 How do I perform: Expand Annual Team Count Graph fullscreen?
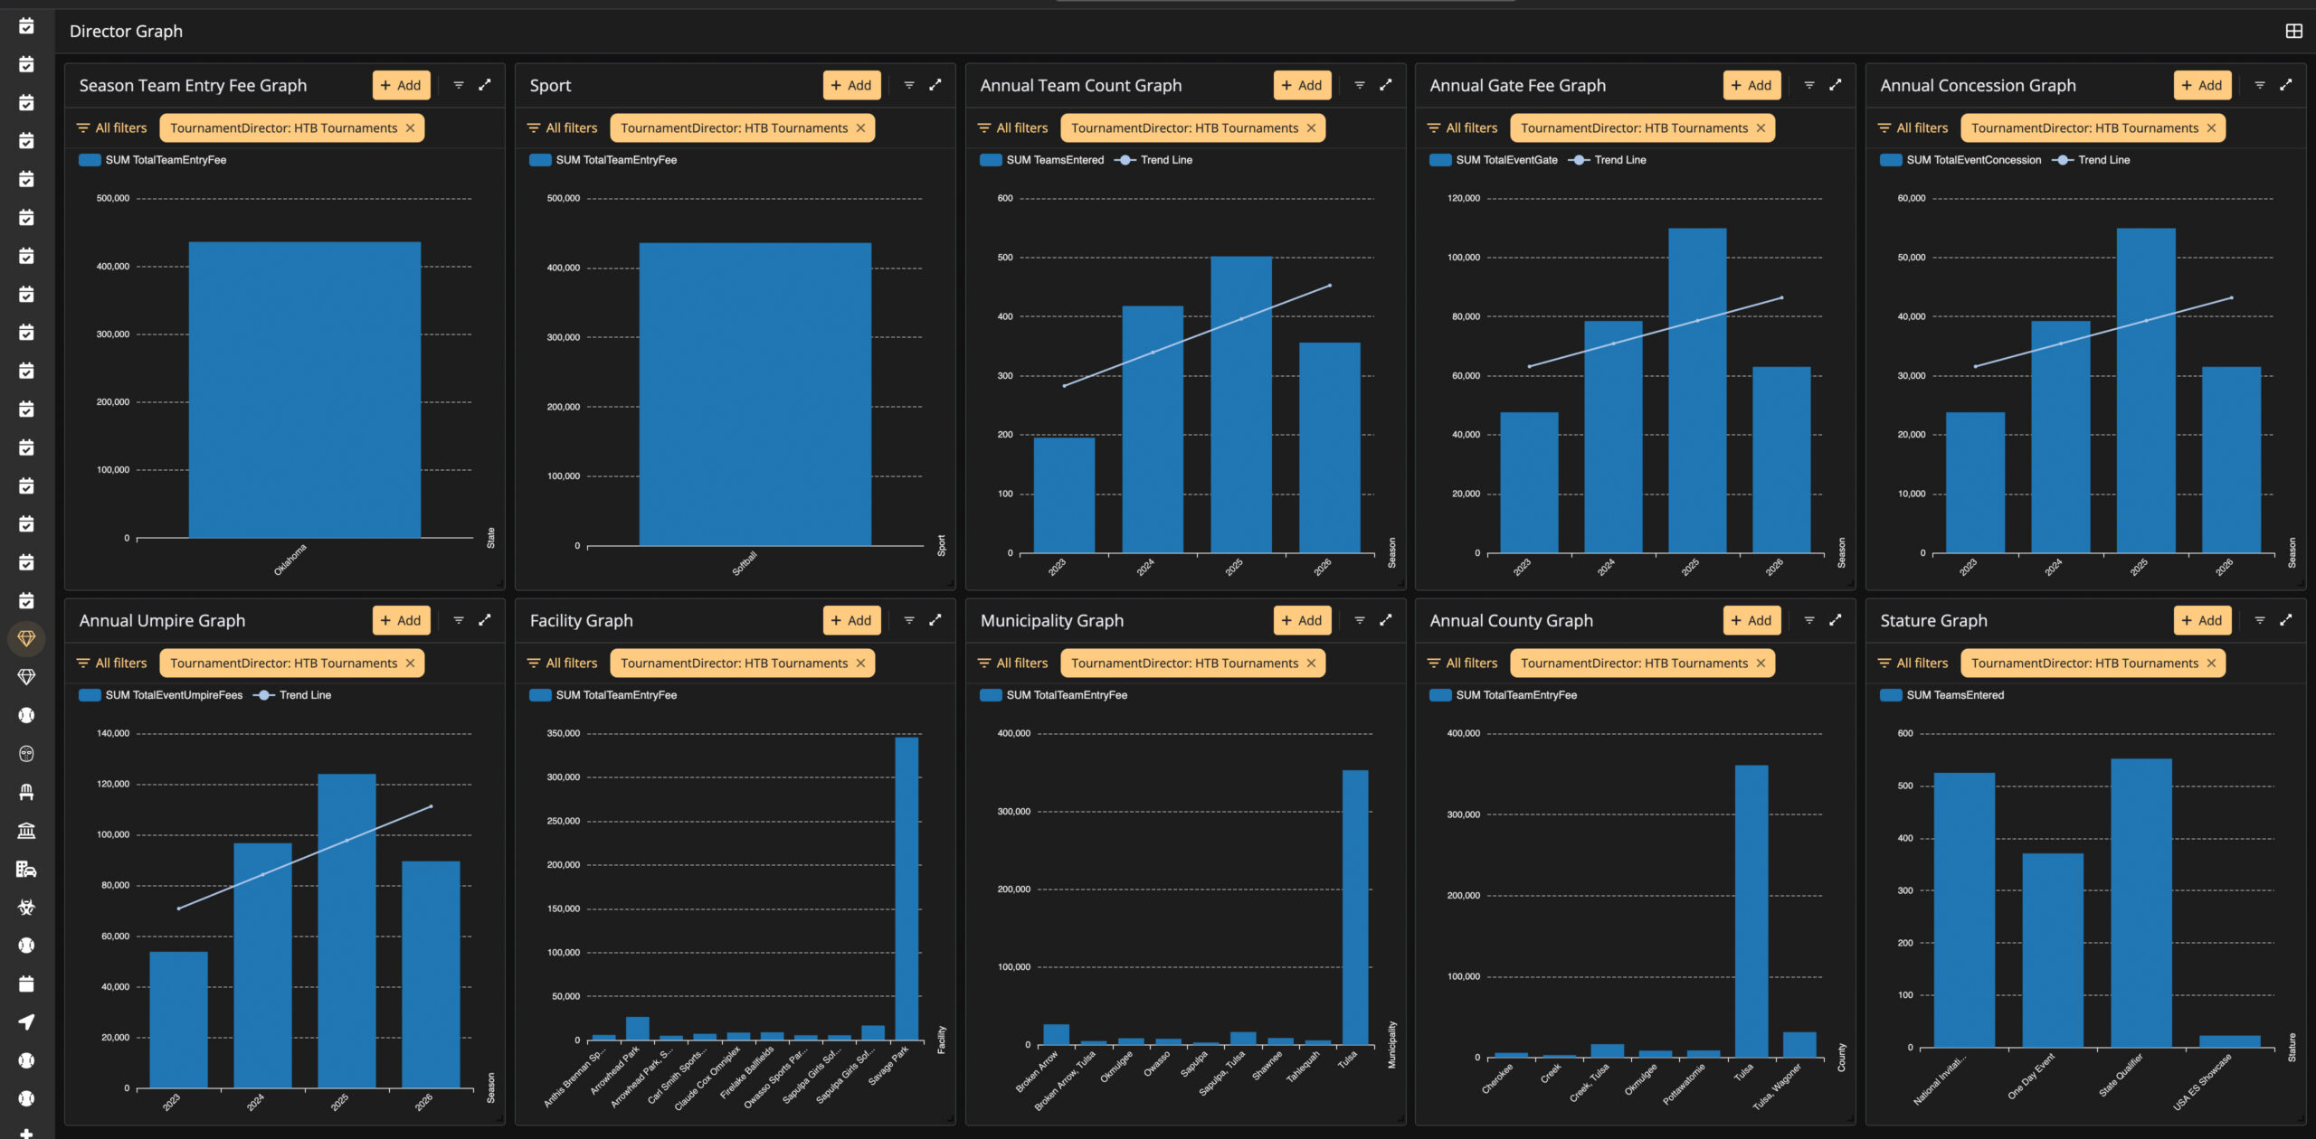(1386, 85)
